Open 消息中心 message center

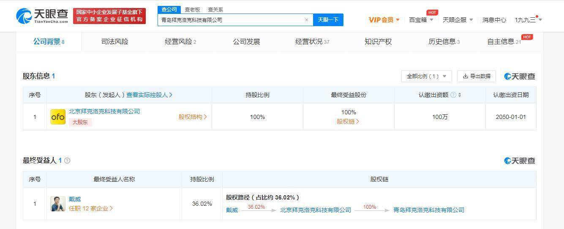(x=494, y=20)
